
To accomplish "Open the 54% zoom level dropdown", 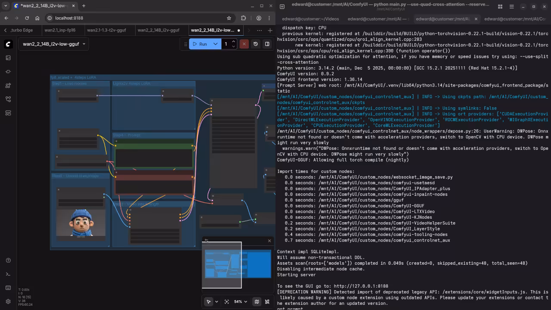I will pos(241,302).
